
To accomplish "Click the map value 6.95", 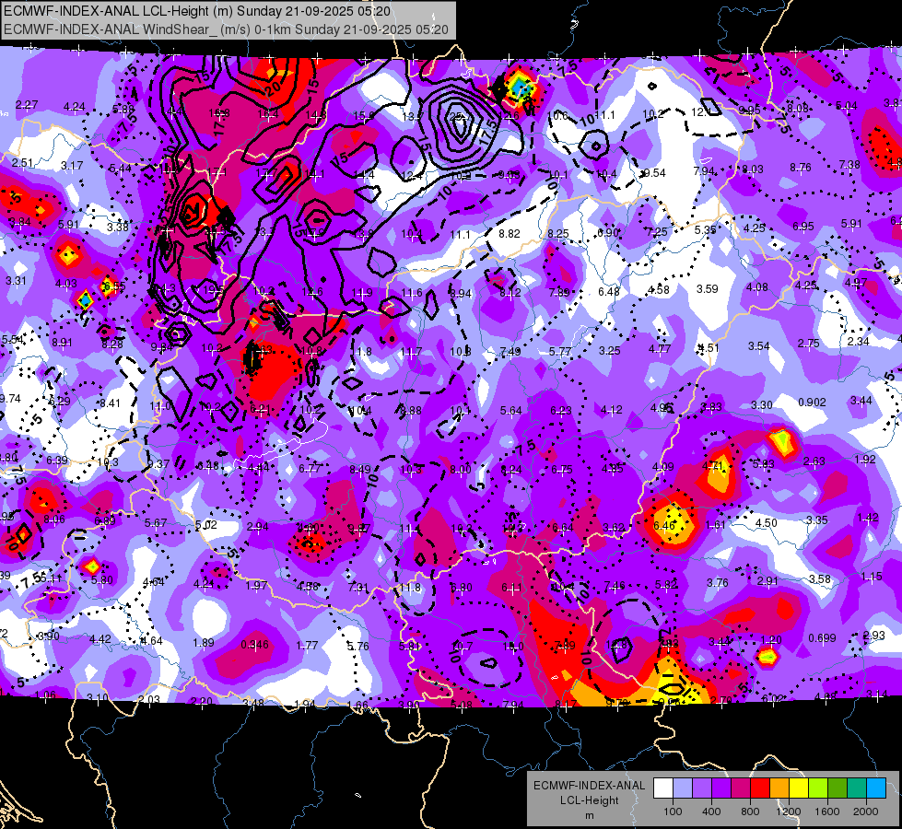I will [803, 227].
